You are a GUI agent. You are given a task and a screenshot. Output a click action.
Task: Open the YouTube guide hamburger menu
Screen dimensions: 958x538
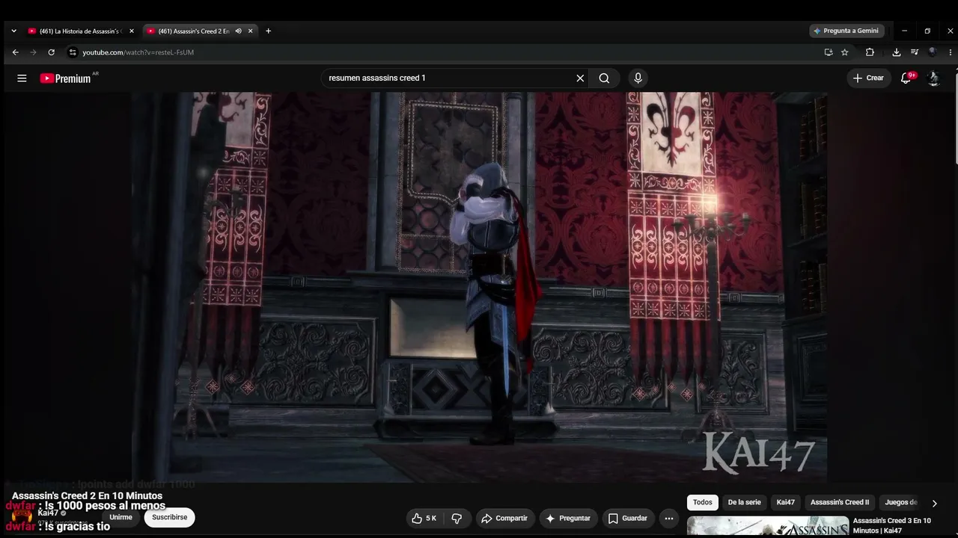[x=22, y=78]
